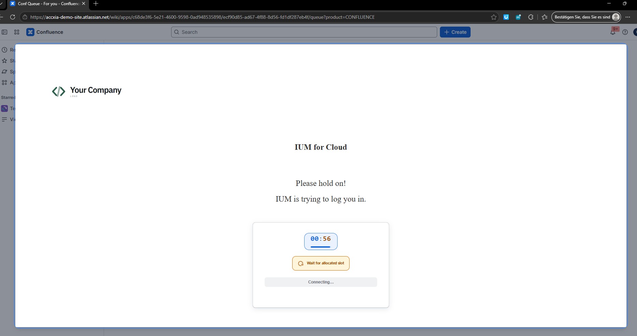Click the list-lines icon below starred space
Viewport: 637px width, 336px height.
click(x=4, y=119)
